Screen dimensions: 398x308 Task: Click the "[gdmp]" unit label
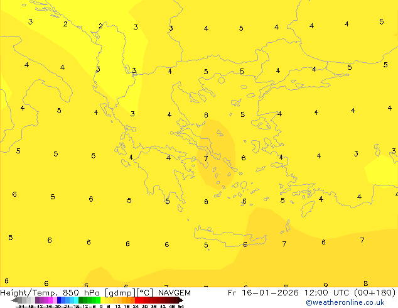pos(121,293)
